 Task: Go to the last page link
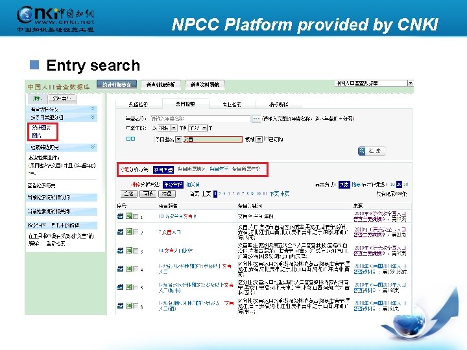285,194
